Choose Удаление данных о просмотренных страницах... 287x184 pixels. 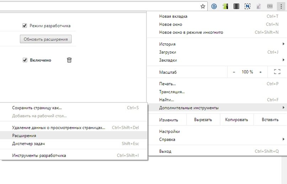pyautogui.click(x=74, y=127)
